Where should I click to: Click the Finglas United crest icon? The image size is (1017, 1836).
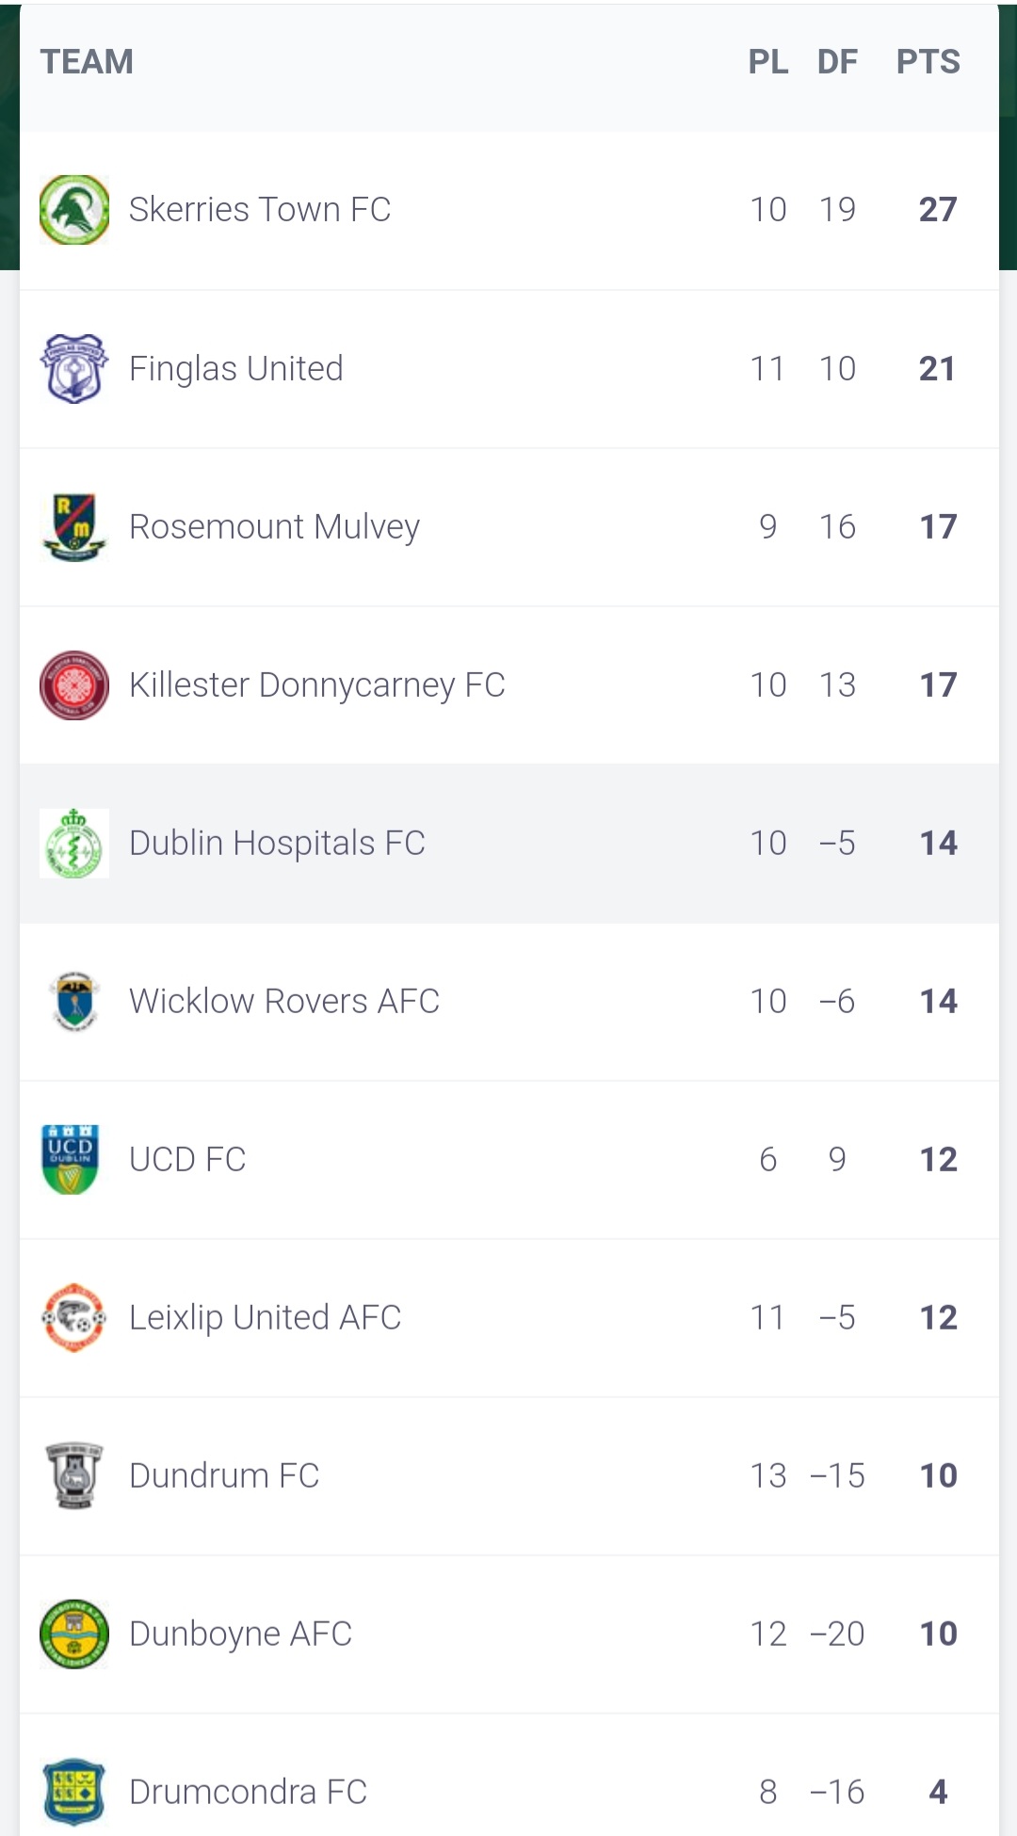click(x=74, y=368)
